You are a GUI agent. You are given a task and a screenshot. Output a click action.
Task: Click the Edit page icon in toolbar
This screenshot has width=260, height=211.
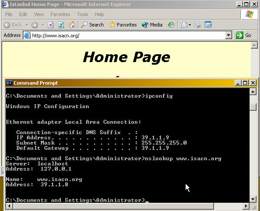click(x=208, y=25)
